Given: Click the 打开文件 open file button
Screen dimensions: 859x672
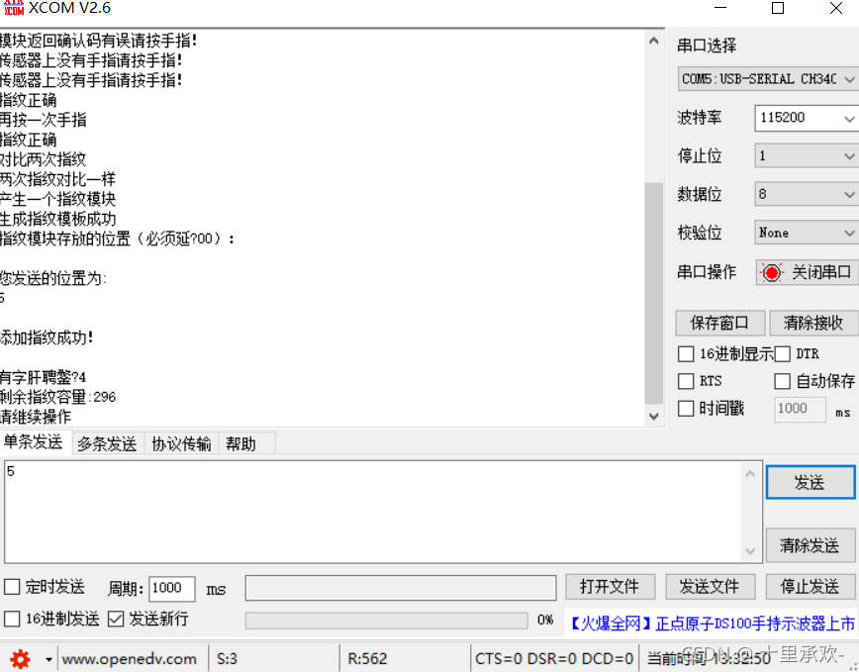Looking at the screenshot, I should pos(610,587).
